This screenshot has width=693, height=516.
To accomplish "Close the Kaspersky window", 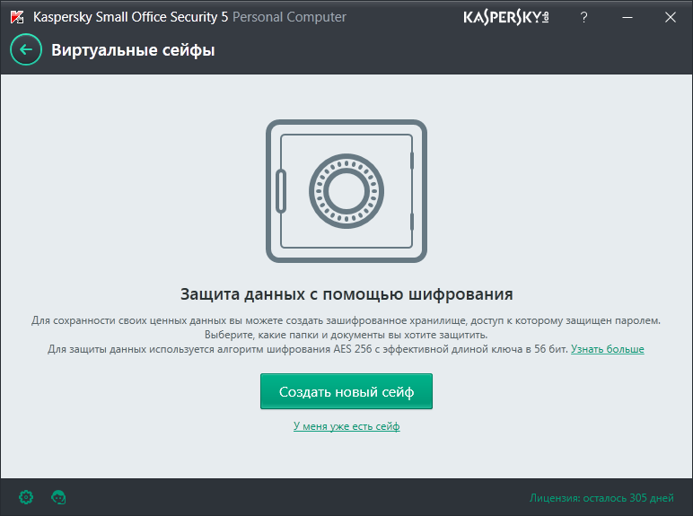I will pyautogui.click(x=670, y=17).
